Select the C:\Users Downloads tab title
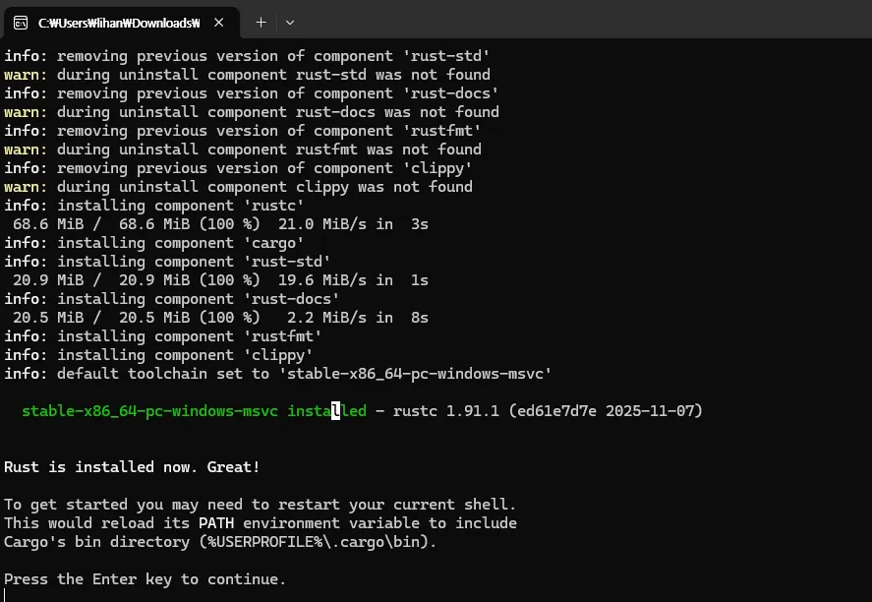This screenshot has height=602, width=872. coord(118,22)
